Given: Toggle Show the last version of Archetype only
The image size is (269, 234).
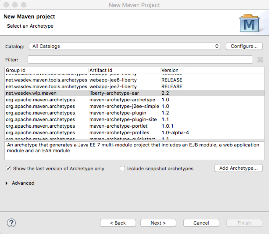Looking at the screenshot, I should (8, 169).
